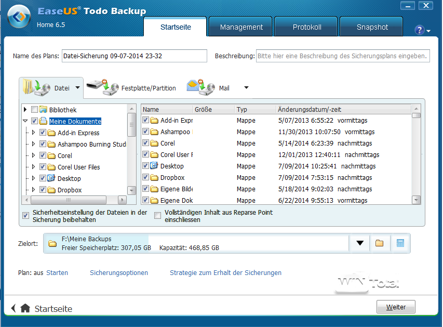443x327 pixels.
Task: Click the Bibliothek library icon in tree
Action: coord(43,110)
